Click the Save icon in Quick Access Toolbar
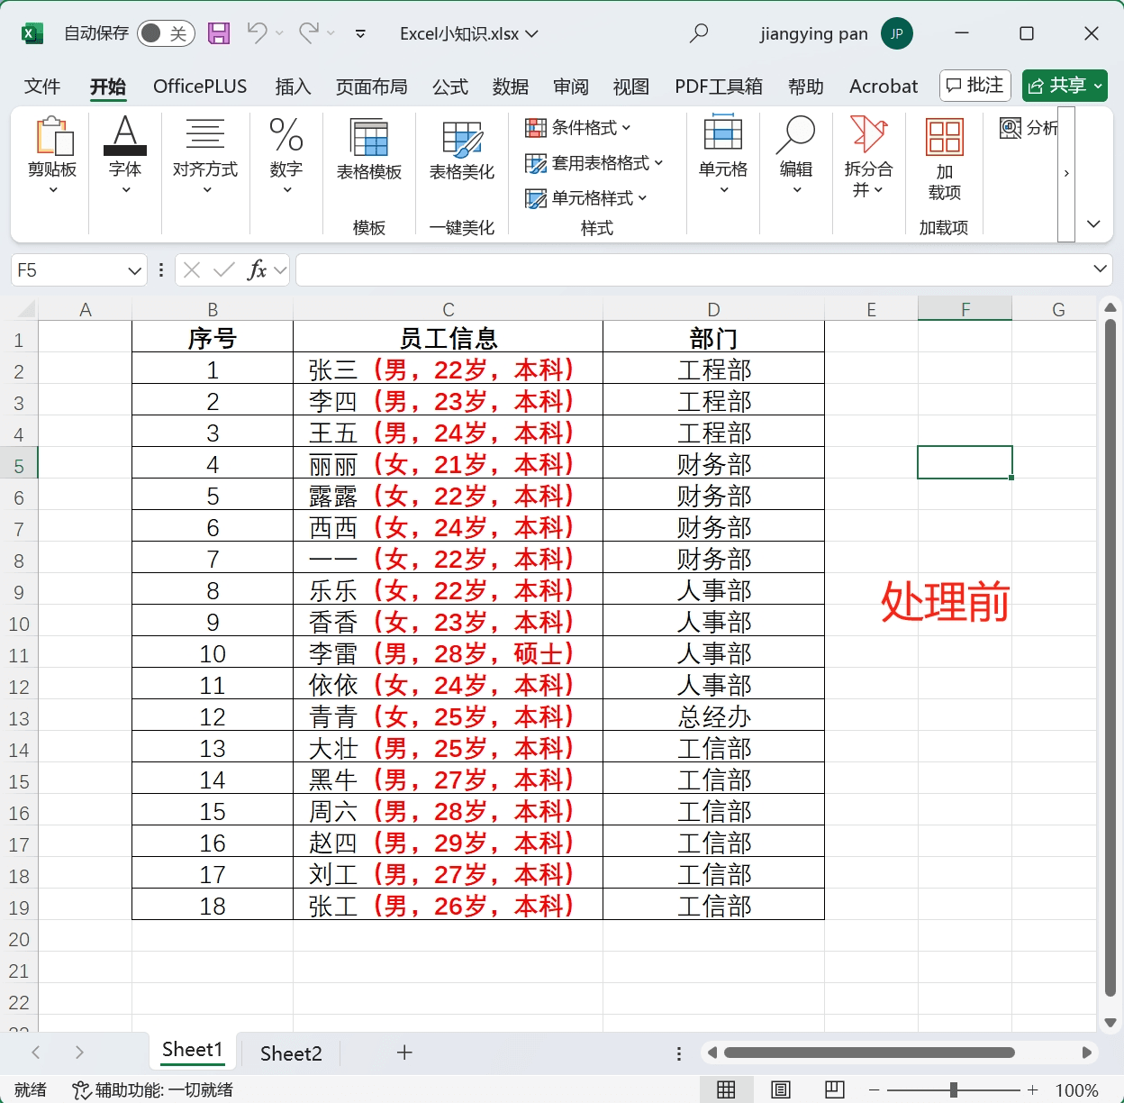 point(218,32)
